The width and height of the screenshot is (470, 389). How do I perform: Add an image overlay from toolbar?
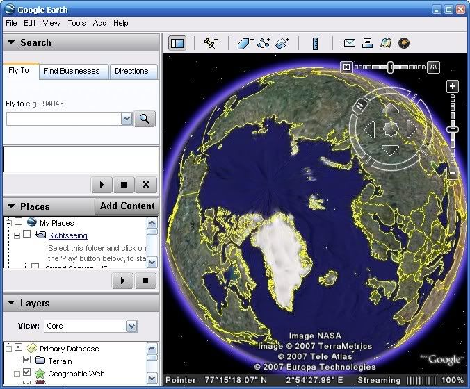[282, 43]
